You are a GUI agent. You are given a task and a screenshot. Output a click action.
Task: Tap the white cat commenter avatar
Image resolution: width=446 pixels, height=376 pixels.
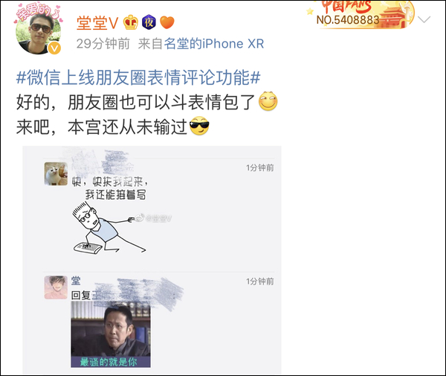pyautogui.click(x=56, y=173)
